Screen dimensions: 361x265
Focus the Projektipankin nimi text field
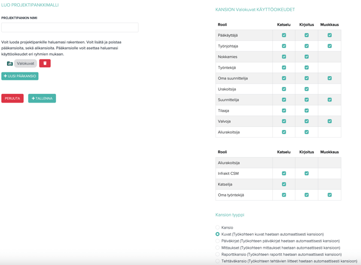click(x=70, y=28)
